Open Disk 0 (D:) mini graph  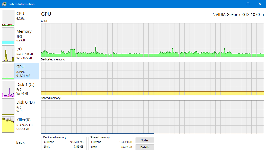click(8, 106)
